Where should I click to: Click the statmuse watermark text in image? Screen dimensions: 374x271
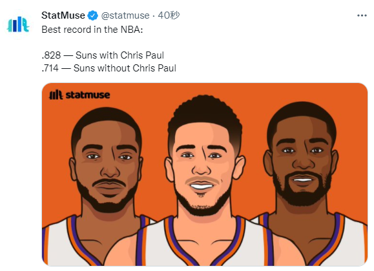[x=88, y=95]
